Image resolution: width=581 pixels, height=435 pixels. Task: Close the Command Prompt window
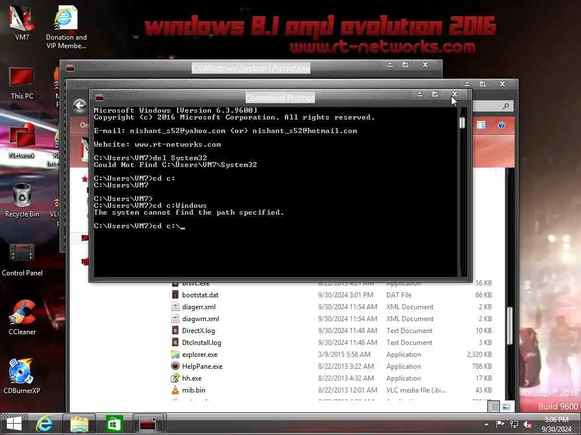[454, 95]
